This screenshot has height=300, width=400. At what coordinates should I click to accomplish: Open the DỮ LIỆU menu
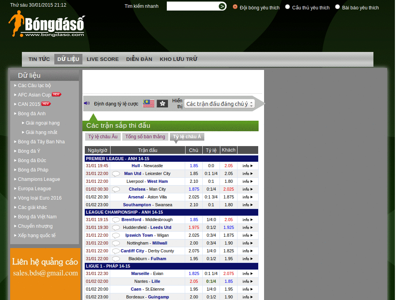tap(68, 59)
